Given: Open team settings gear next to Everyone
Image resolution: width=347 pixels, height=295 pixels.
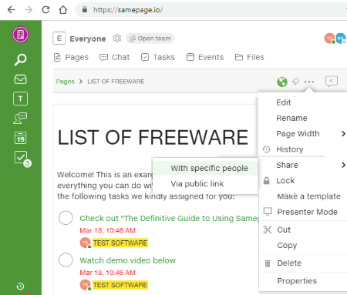Looking at the screenshot, I should (x=117, y=39).
